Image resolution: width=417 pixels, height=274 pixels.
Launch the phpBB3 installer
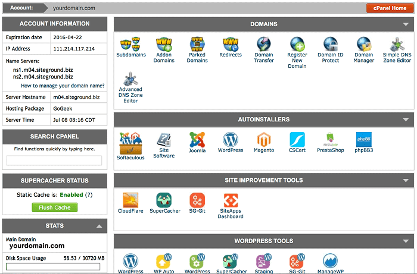pos(363,143)
